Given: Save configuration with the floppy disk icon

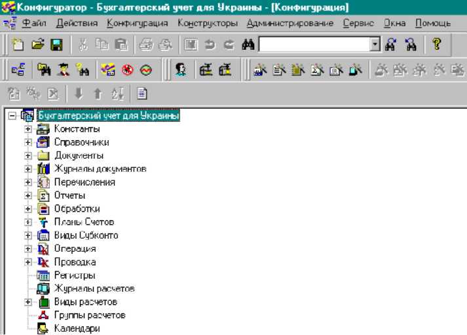Looking at the screenshot, I should pos(56,45).
